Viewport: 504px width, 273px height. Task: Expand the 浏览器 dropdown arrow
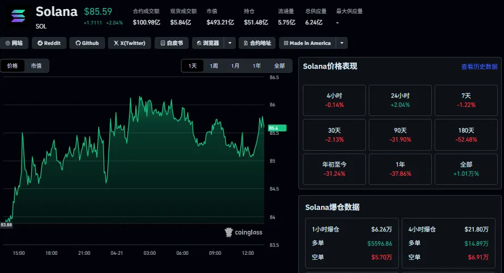tap(230, 43)
